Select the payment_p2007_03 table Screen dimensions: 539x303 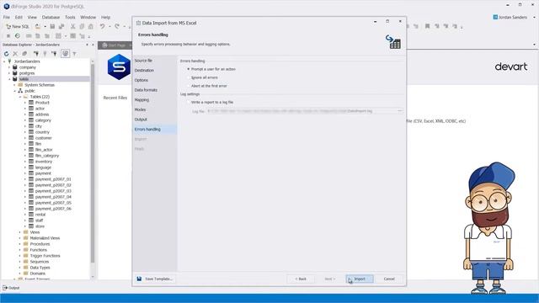point(53,191)
